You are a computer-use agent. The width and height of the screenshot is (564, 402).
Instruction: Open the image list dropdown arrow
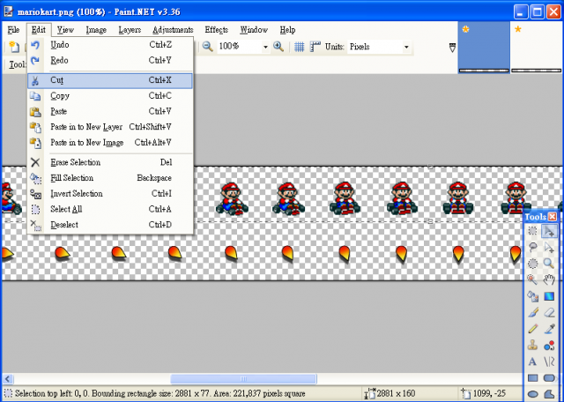tap(452, 48)
